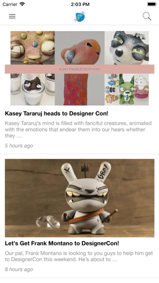Tap the 2:03 PM clock

point(80,4)
